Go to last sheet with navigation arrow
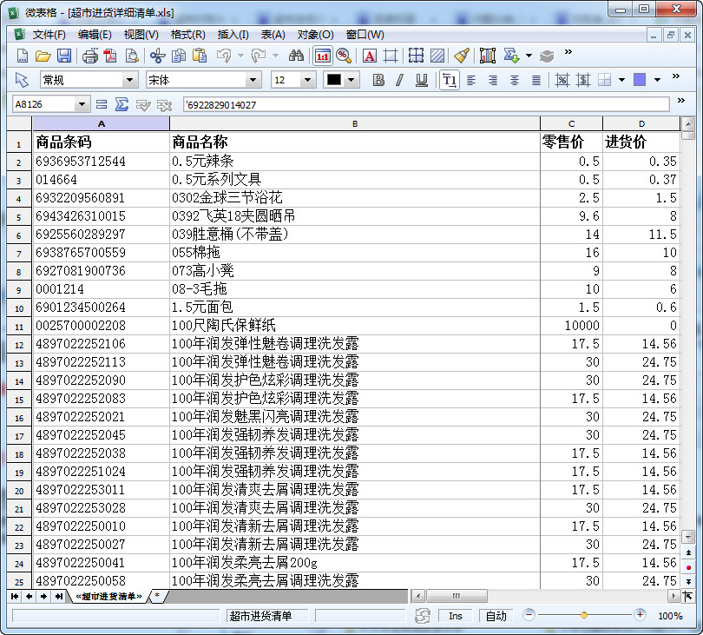Image resolution: width=703 pixels, height=635 pixels. (59, 597)
